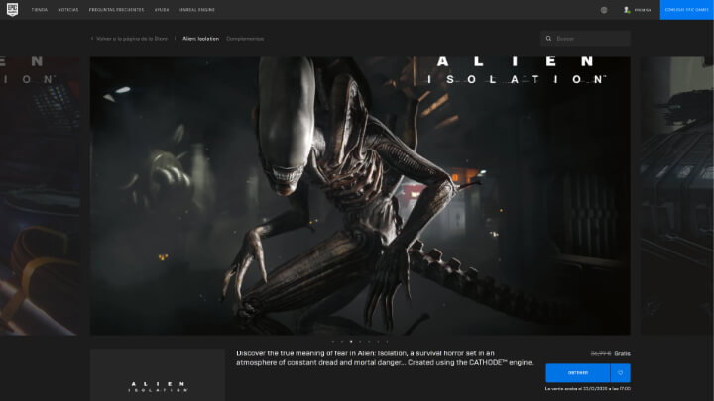Select the active third carousel dot
714x401 pixels.
351,341
